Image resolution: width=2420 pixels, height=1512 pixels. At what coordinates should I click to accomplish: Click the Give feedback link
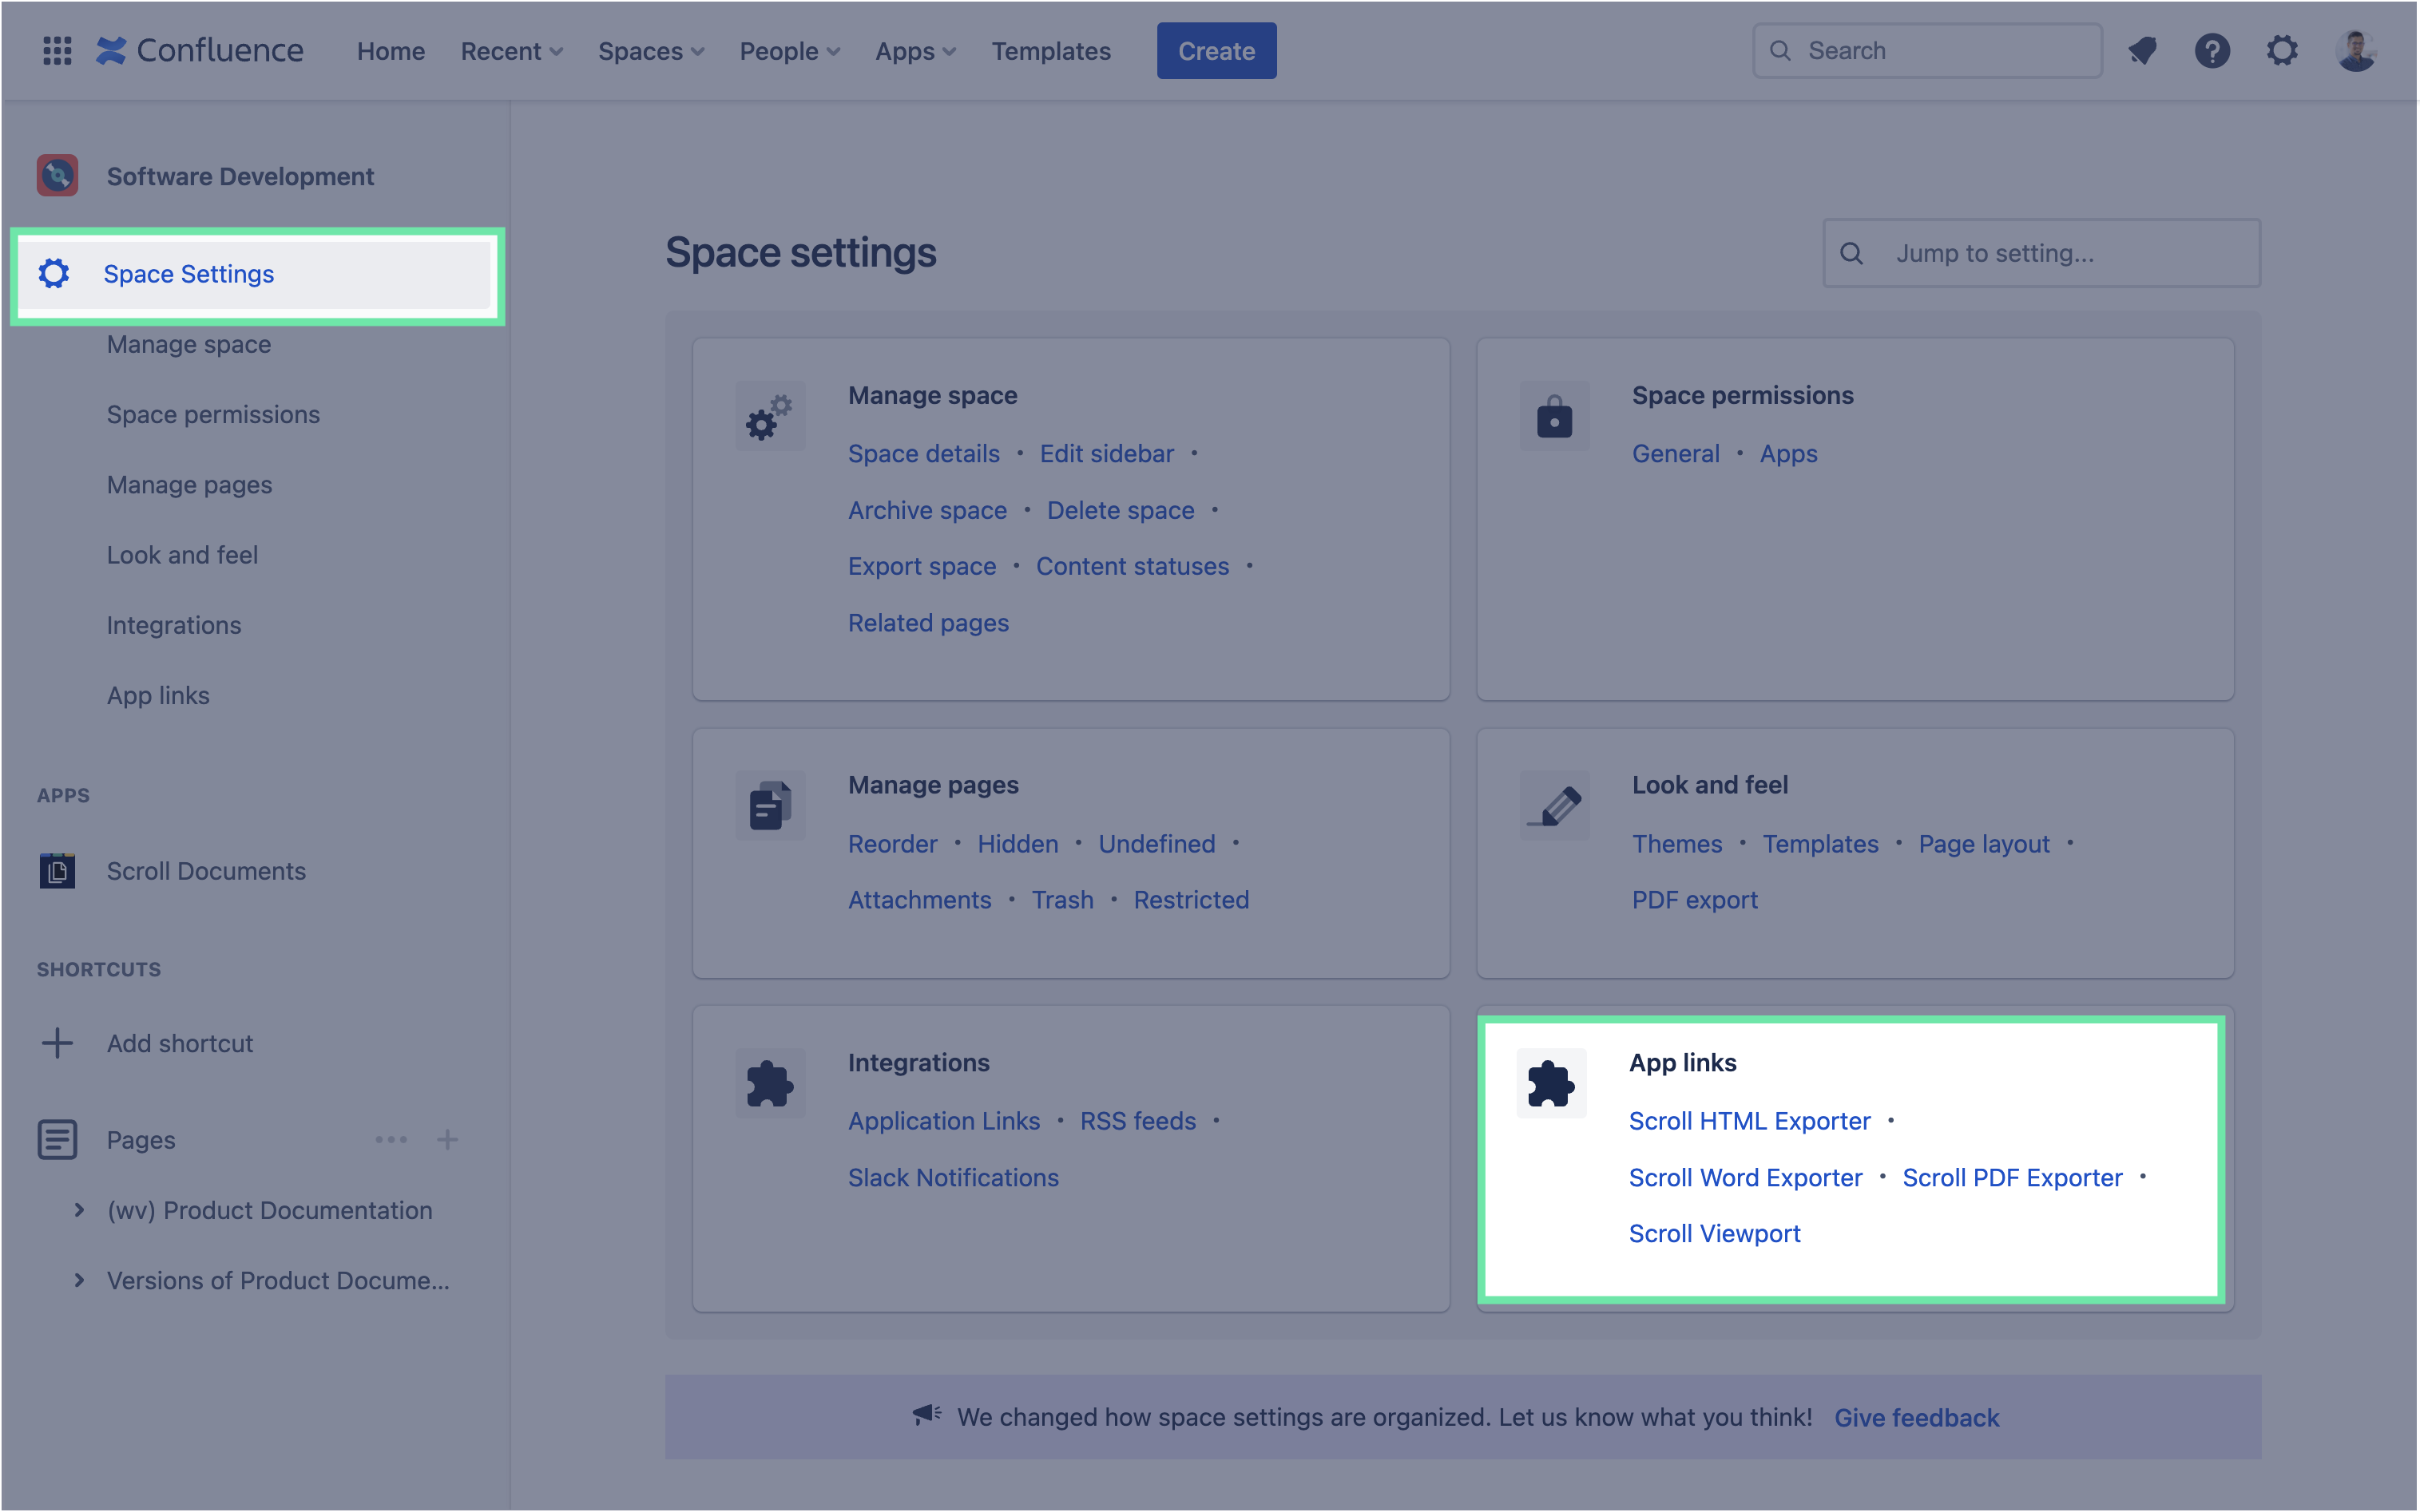tap(1916, 1417)
